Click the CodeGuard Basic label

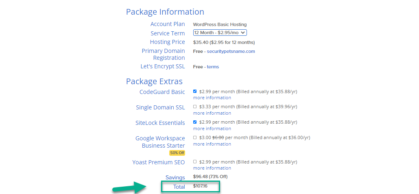point(162,92)
